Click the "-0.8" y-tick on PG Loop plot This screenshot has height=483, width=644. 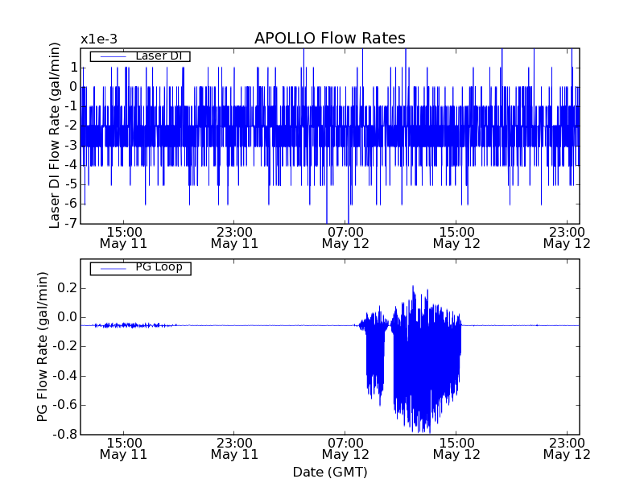click(x=64, y=434)
